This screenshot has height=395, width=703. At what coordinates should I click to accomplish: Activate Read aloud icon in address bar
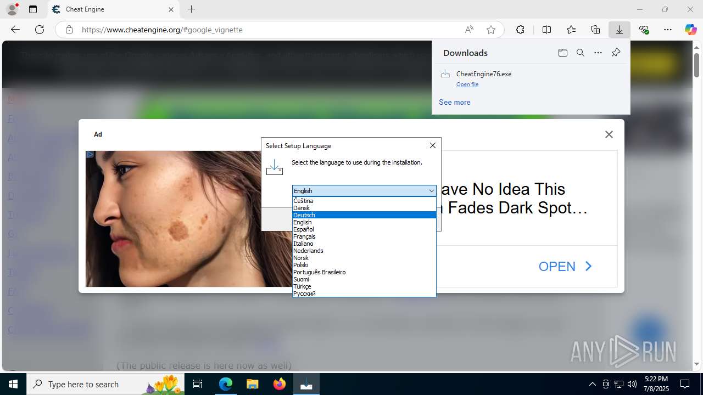click(469, 30)
